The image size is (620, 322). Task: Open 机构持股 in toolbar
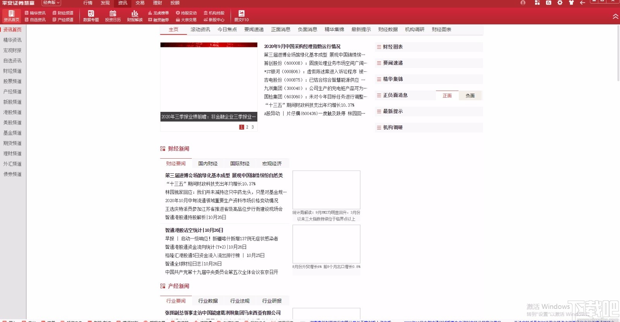[x=214, y=13]
